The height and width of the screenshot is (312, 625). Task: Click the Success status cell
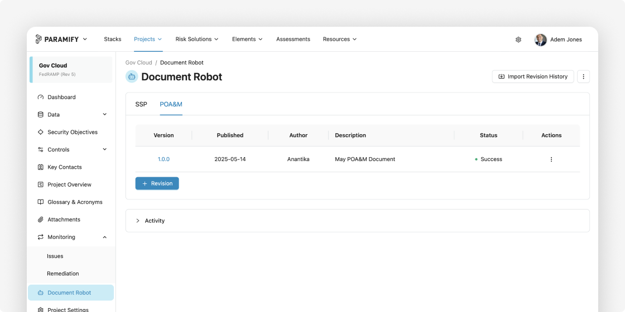[489, 159]
